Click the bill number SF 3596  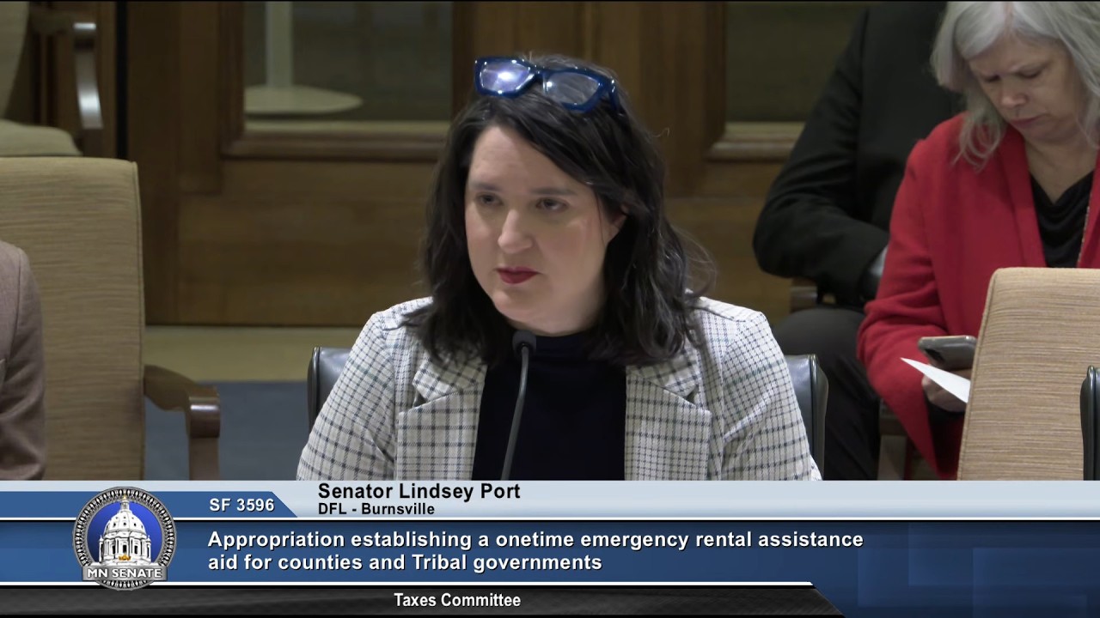point(241,506)
